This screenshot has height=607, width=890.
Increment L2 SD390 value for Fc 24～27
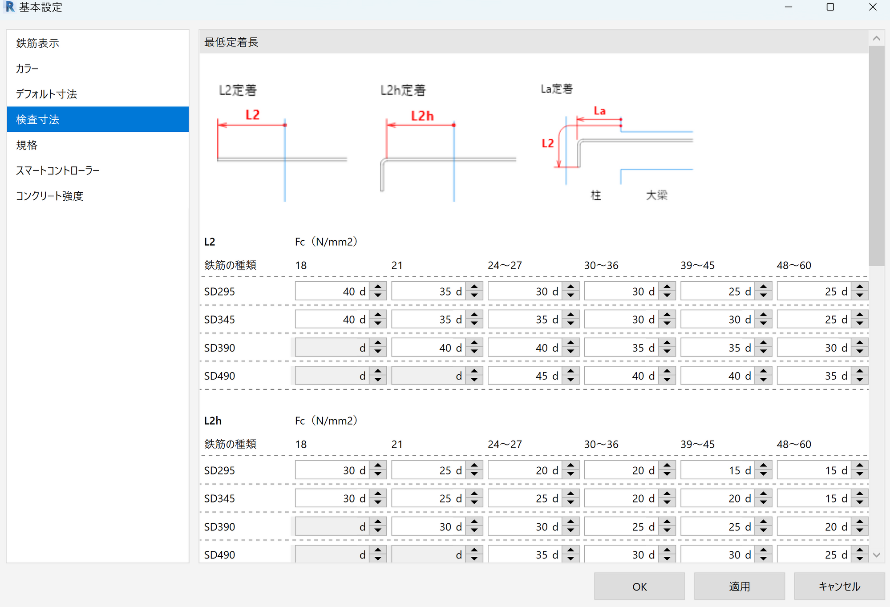coord(570,344)
